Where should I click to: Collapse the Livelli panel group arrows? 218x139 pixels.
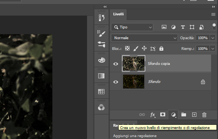213,7
